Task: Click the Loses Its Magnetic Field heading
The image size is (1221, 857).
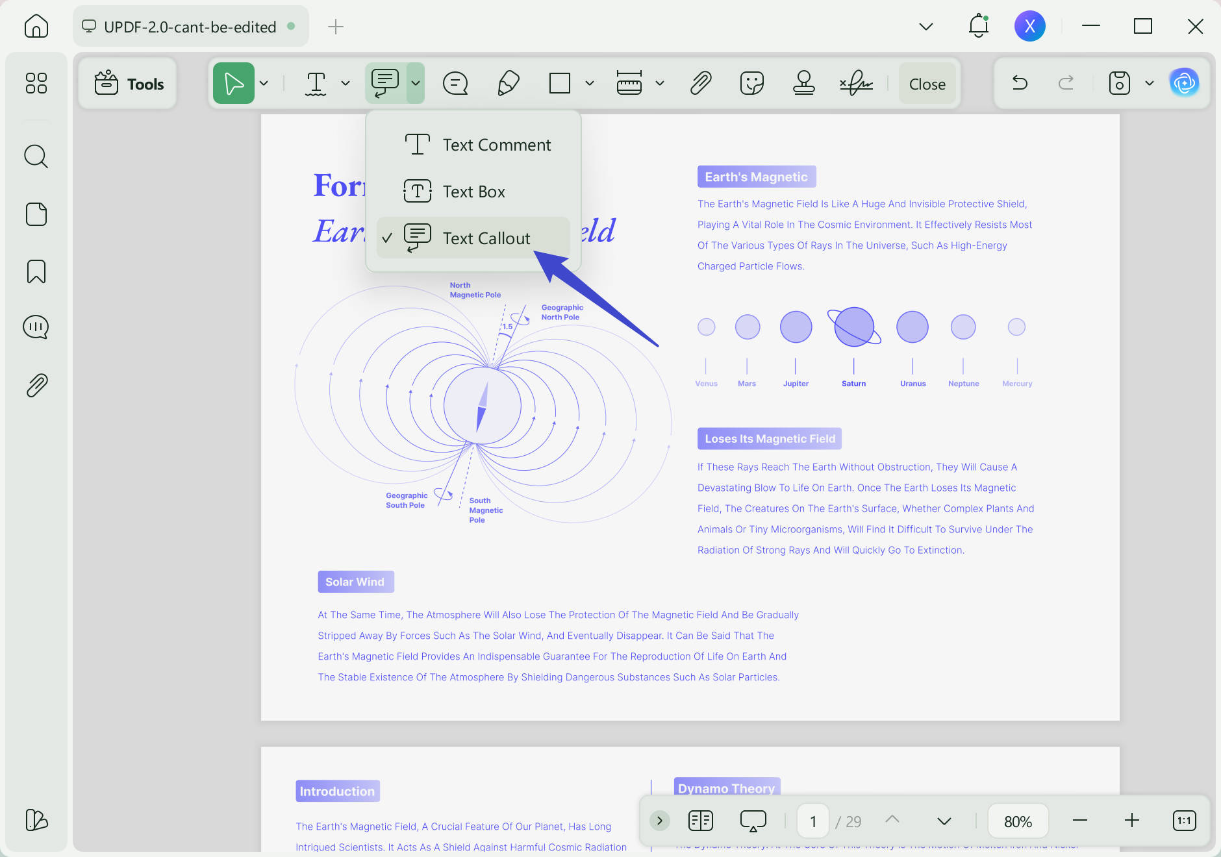Action: (x=770, y=439)
